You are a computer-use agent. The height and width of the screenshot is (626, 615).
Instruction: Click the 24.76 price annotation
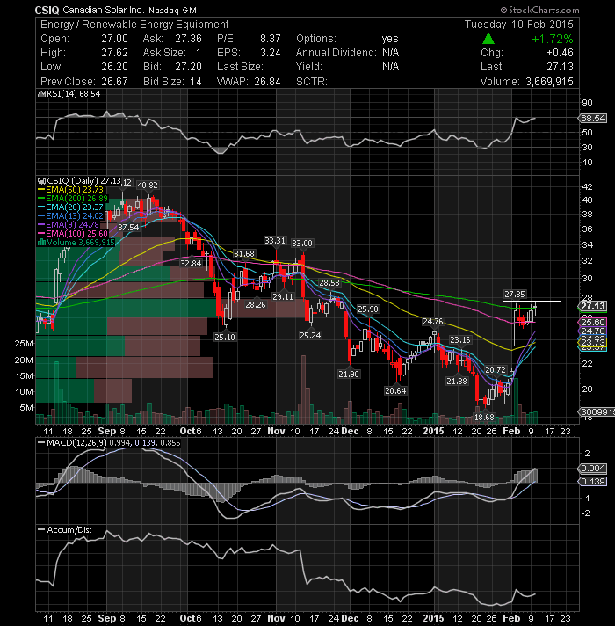(433, 322)
